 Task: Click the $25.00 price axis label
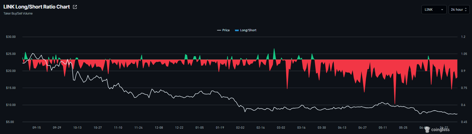click(11, 54)
